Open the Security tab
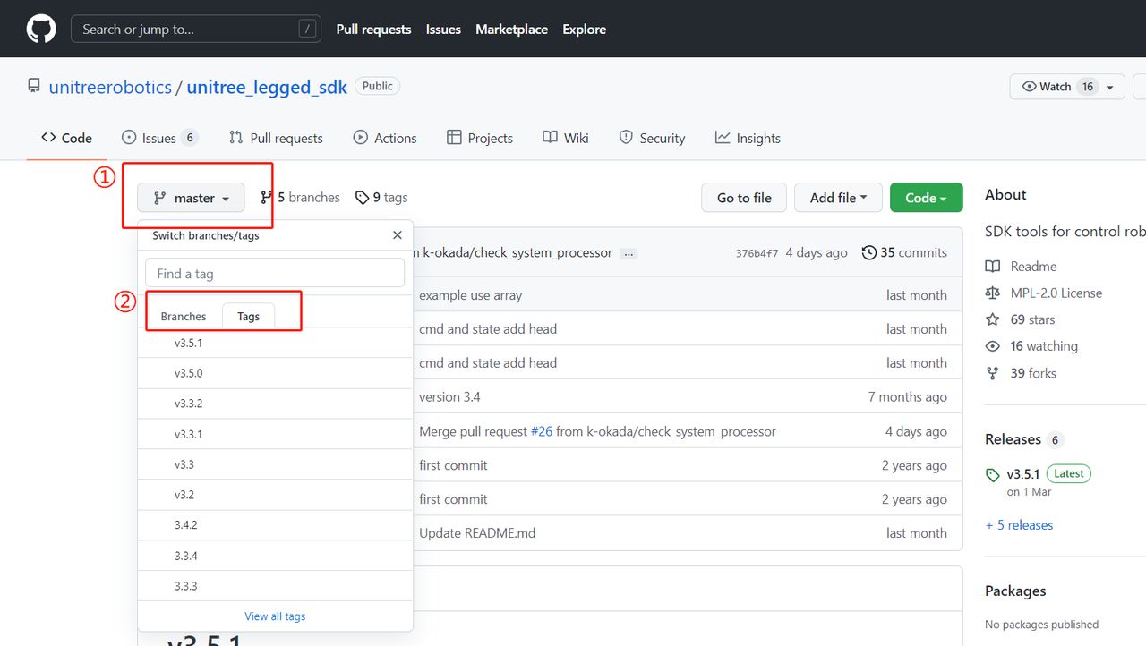 653,138
